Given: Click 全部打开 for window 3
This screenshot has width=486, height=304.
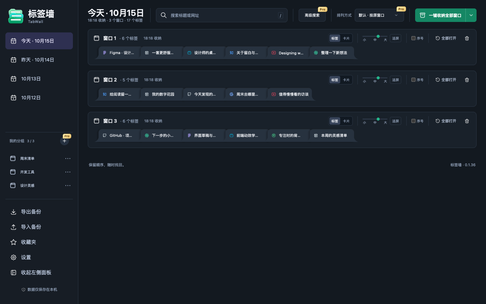Looking at the screenshot, I should click(446, 121).
